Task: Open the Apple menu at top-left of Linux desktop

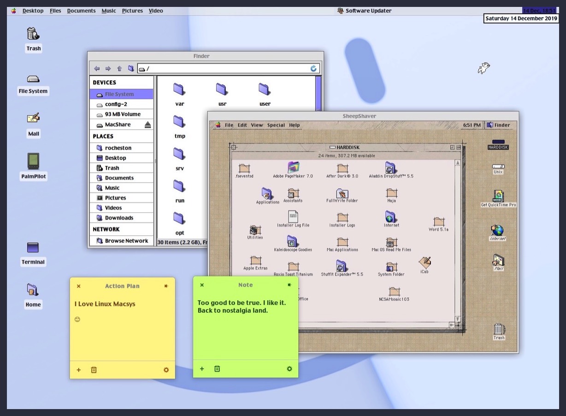Action: 14,11
